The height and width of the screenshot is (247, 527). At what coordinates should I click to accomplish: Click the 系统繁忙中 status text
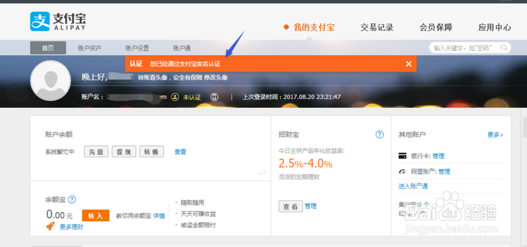point(60,152)
